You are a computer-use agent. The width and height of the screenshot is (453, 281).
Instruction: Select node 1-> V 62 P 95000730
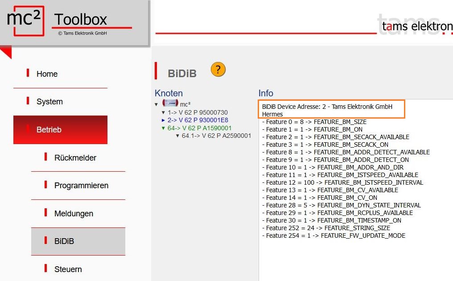(x=198, y=113)
